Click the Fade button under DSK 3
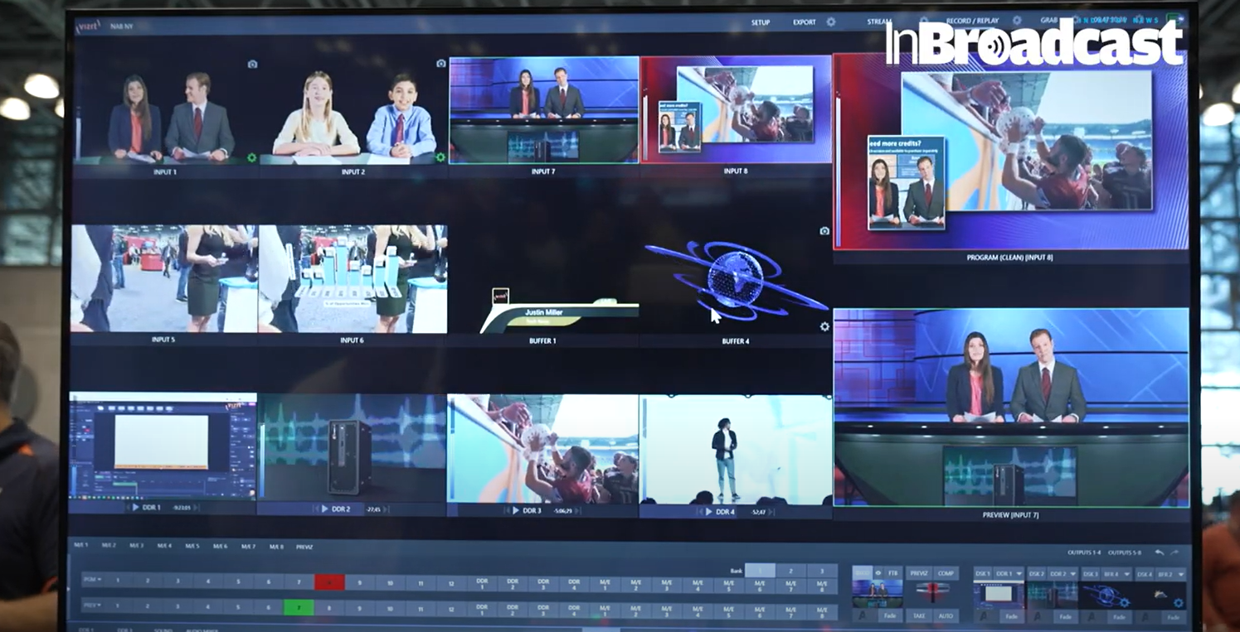 (1119, 617)
